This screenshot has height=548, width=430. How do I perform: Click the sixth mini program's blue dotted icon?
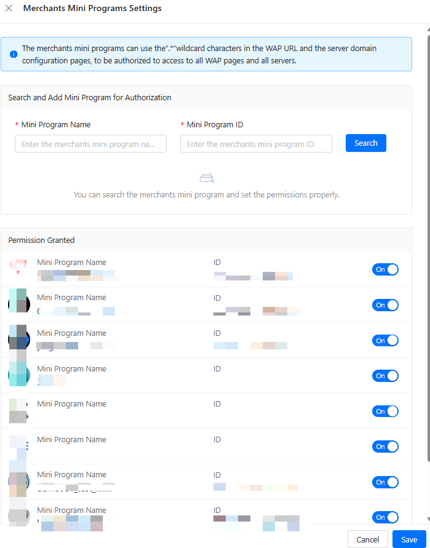point(18,445)
